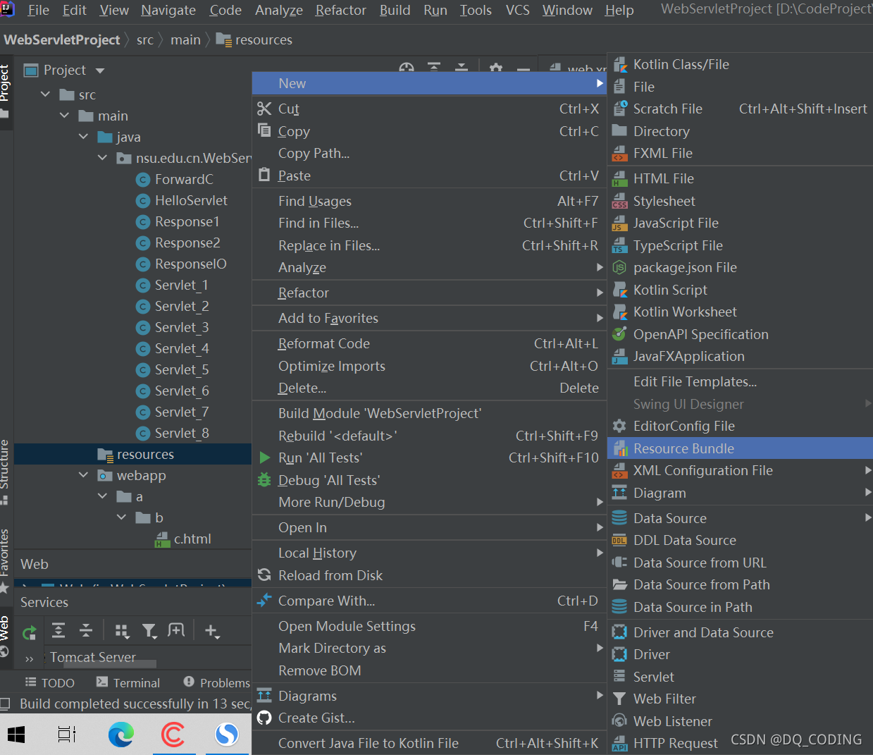873x755 pixels.
Task: Collapse the src folder in project tree
Action: click(x=46, y=94)
